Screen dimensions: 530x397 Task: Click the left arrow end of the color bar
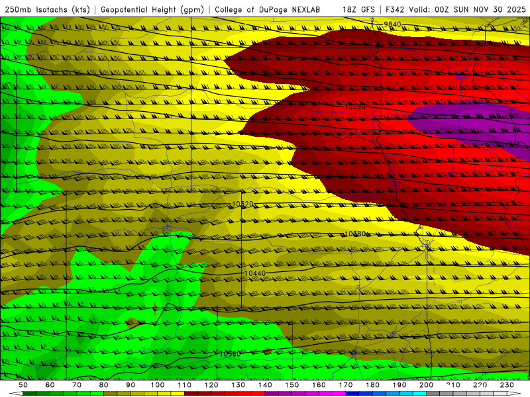[x=16, y=394]
